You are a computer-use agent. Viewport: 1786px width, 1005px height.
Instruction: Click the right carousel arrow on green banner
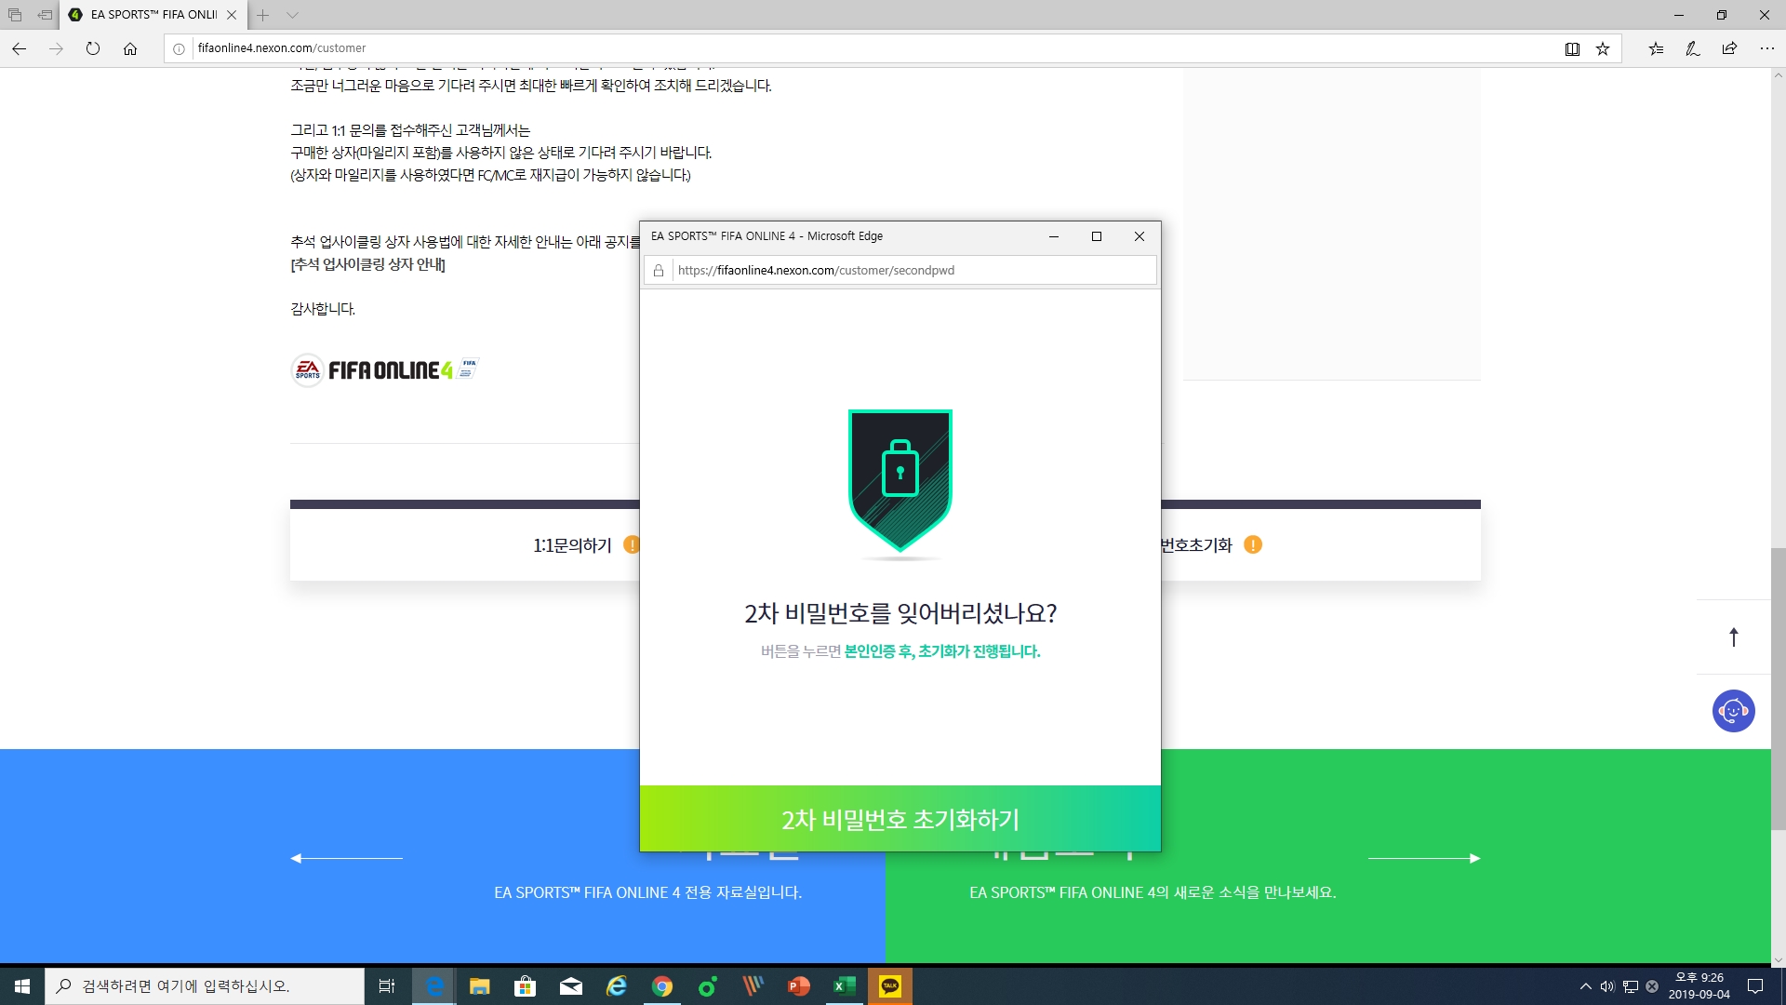[1424, 858]
